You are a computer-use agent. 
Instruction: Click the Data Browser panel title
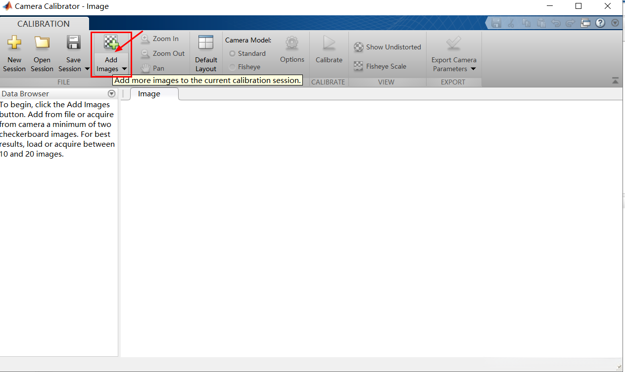tap(25, 93)
